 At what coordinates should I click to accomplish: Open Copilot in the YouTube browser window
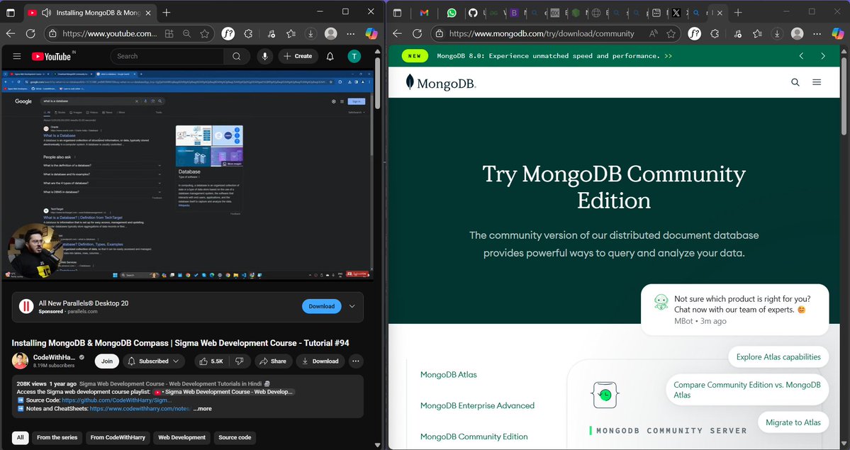click(371, 33)
